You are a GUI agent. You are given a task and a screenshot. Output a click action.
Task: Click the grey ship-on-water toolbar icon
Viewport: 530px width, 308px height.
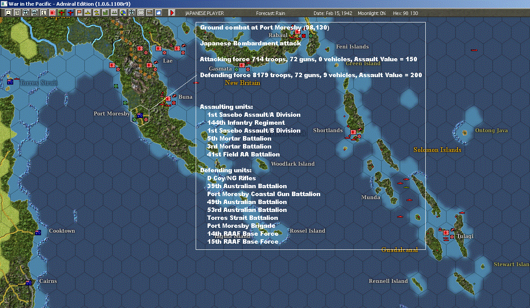114,13
